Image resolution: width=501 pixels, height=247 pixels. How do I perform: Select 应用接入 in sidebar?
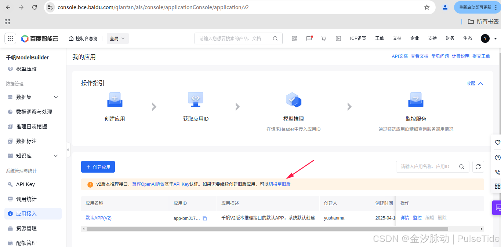click(x=33, y=214)
